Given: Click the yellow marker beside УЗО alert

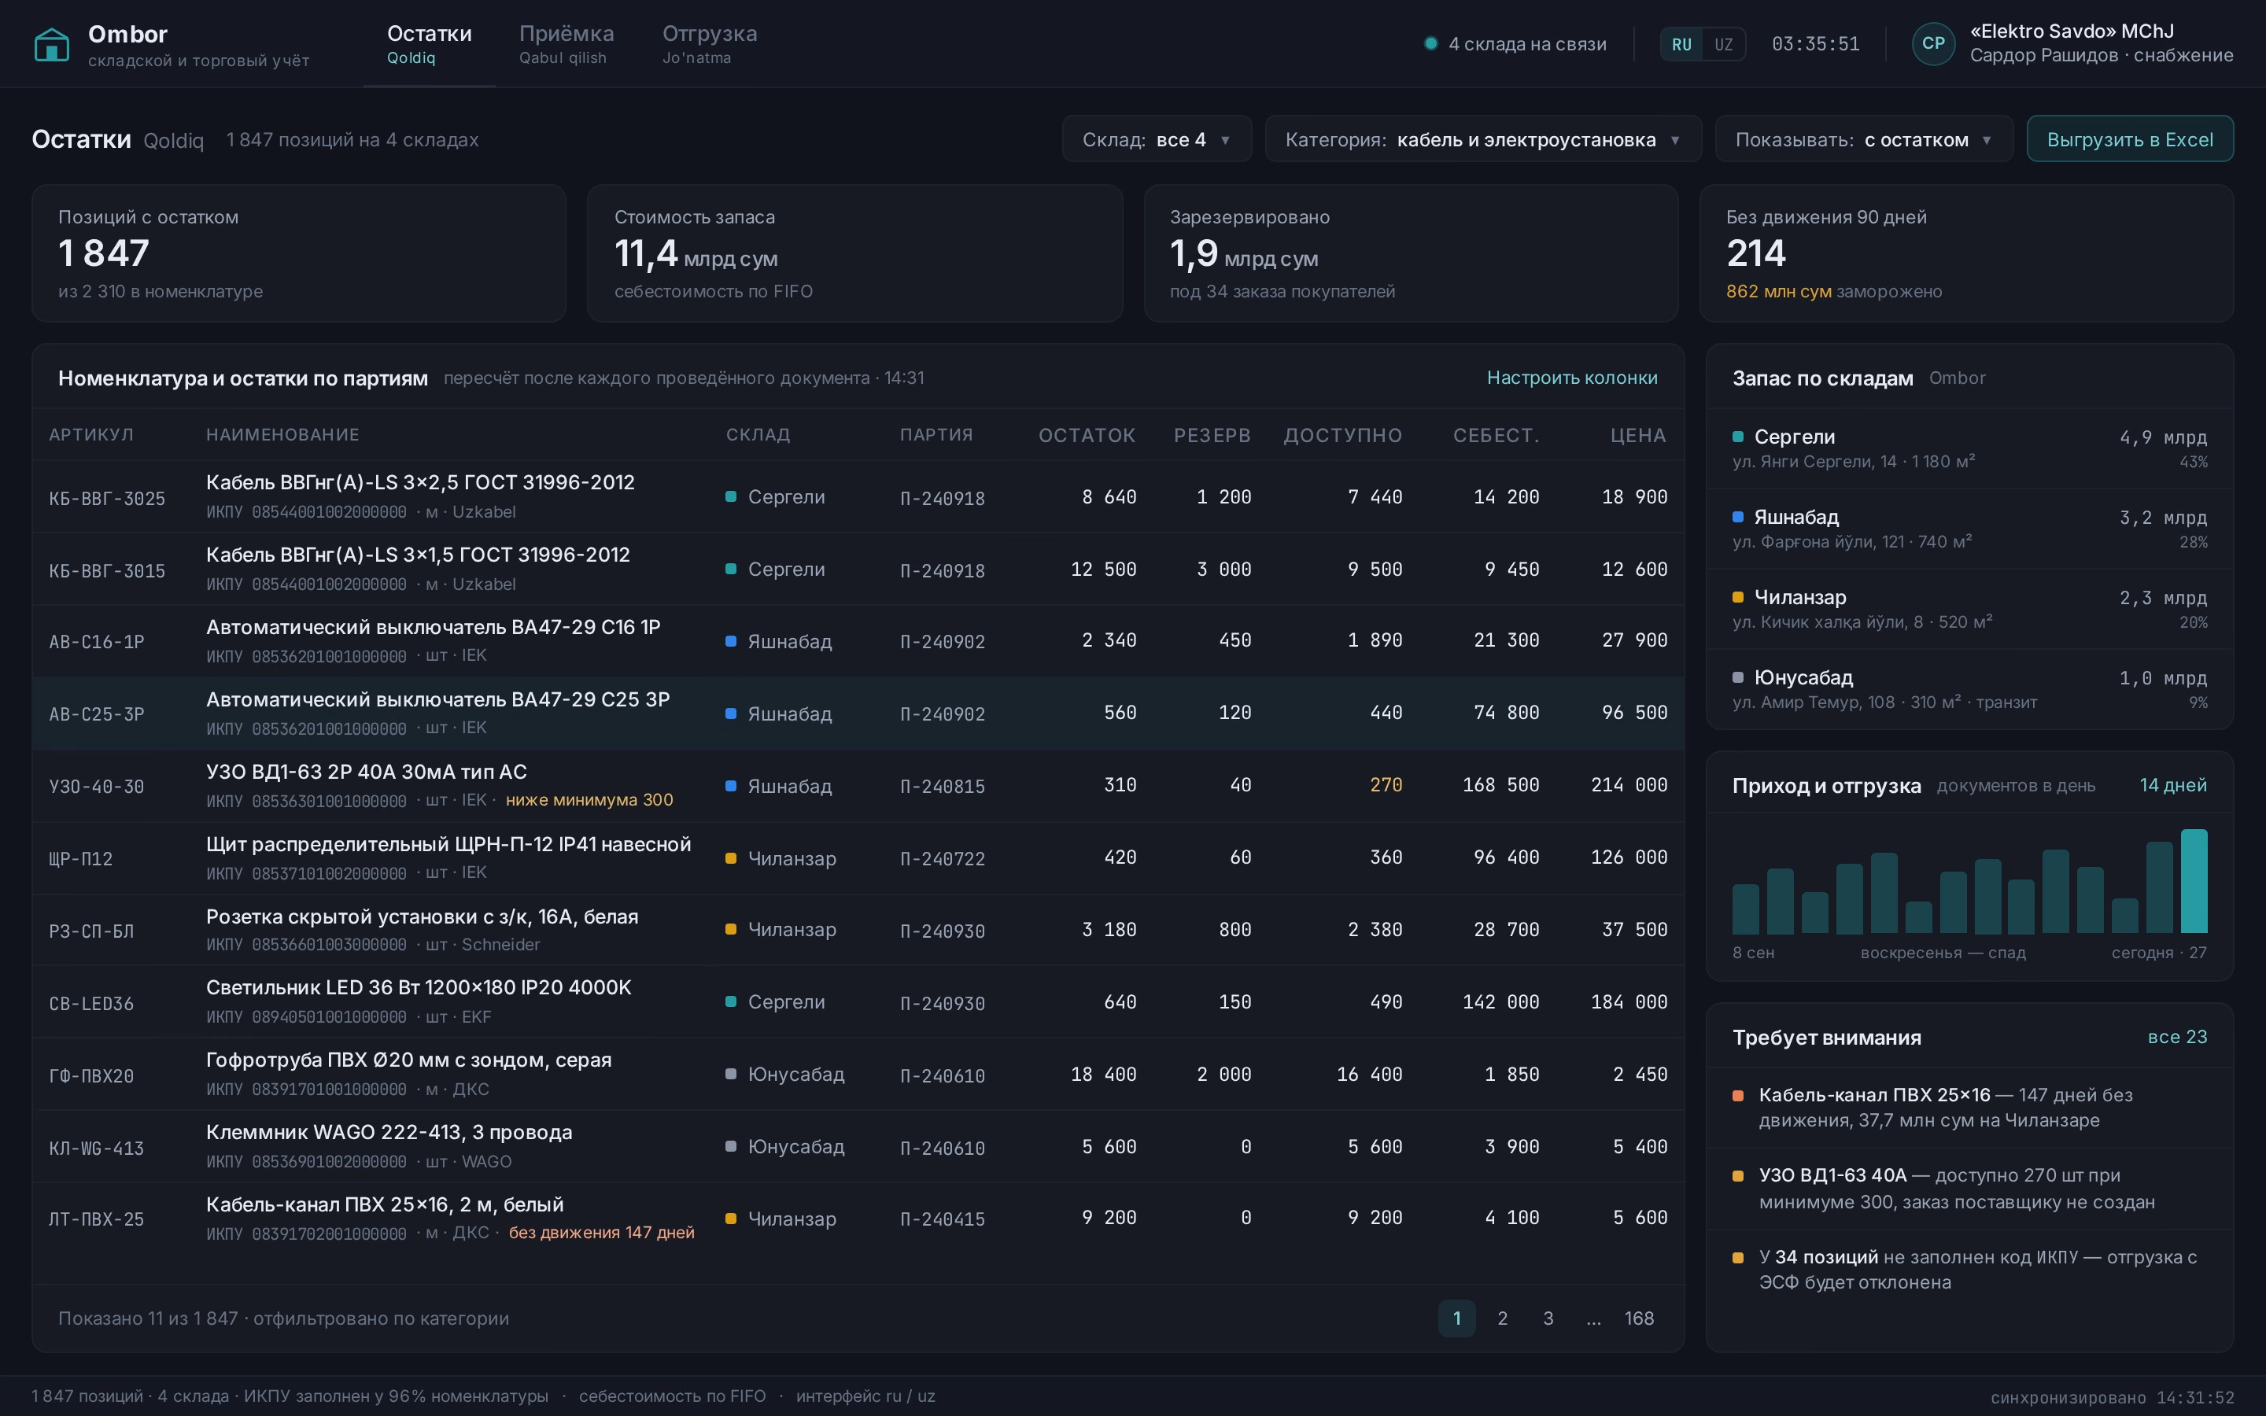Looking at the screenshot, I should point(1738,1176).
